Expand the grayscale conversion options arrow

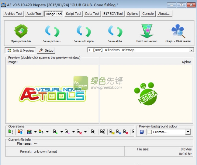pos(47,132)
